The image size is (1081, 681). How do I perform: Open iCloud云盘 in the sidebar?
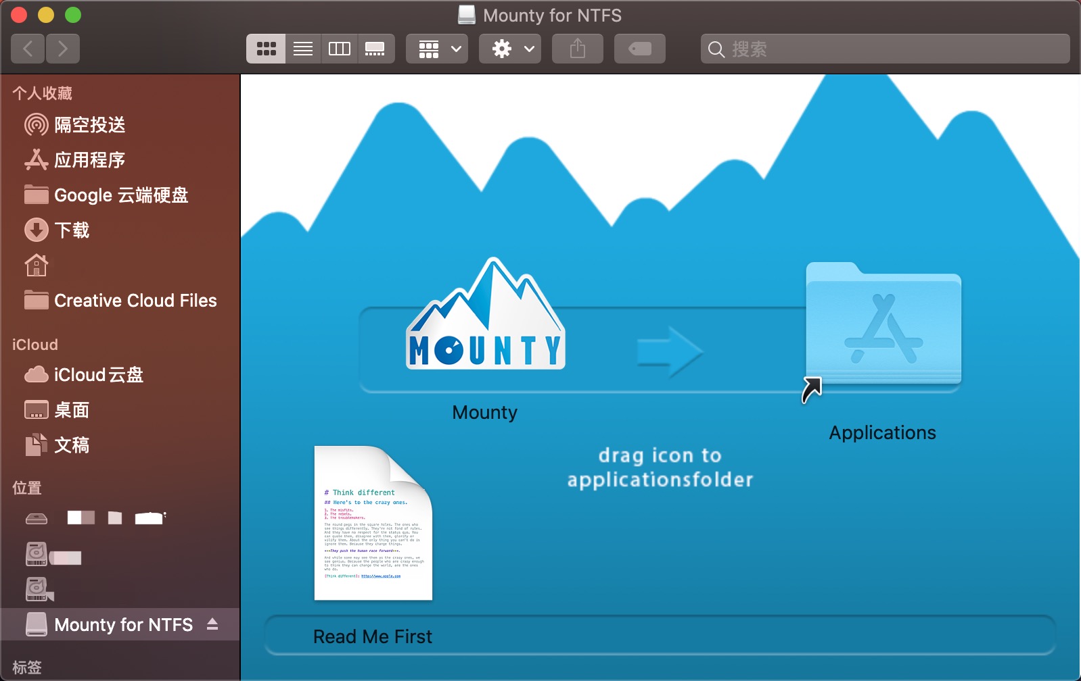coord(120,375)
